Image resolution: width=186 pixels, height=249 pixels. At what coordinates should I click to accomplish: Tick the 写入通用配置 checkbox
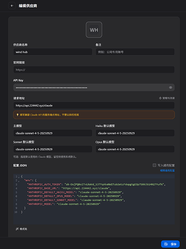pos(154,165)
